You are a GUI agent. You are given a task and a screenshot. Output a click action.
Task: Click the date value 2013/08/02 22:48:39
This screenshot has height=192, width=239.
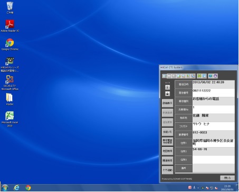(x=208, y=83)
